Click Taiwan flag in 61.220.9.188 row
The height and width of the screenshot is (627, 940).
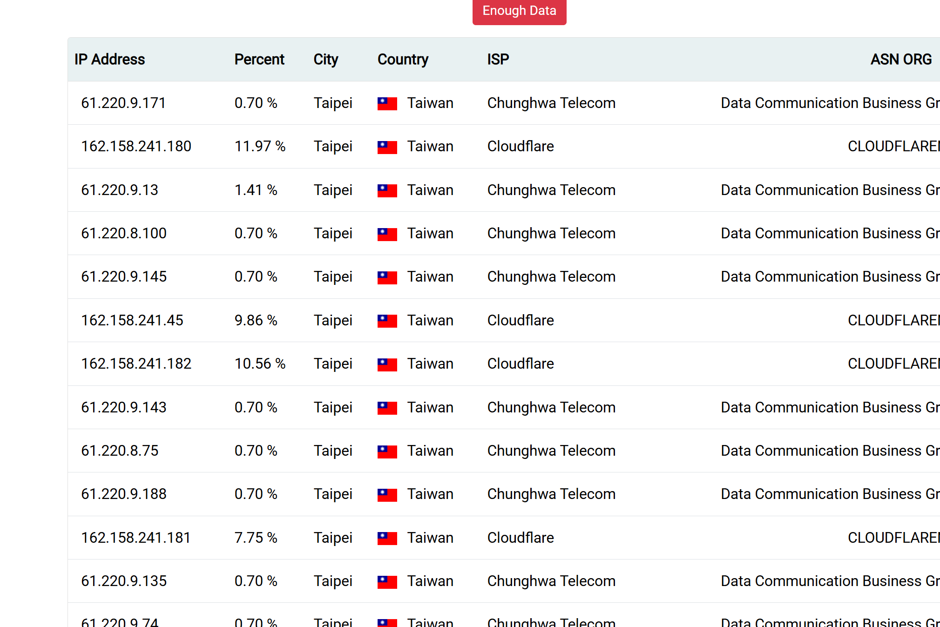[387, 495]
